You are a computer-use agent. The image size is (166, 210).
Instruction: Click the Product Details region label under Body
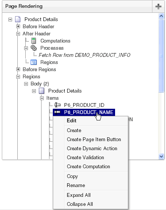pyautogui.click(x=65, y=91)
